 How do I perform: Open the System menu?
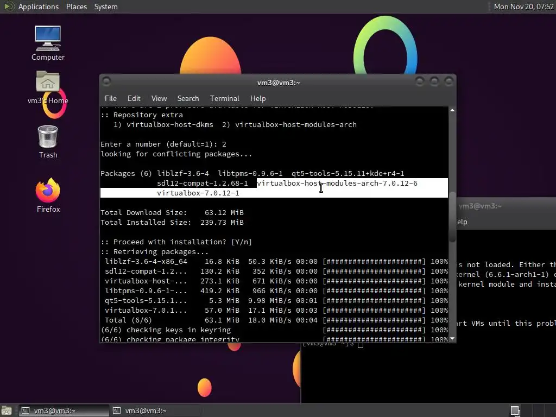(x=106, y=7)
